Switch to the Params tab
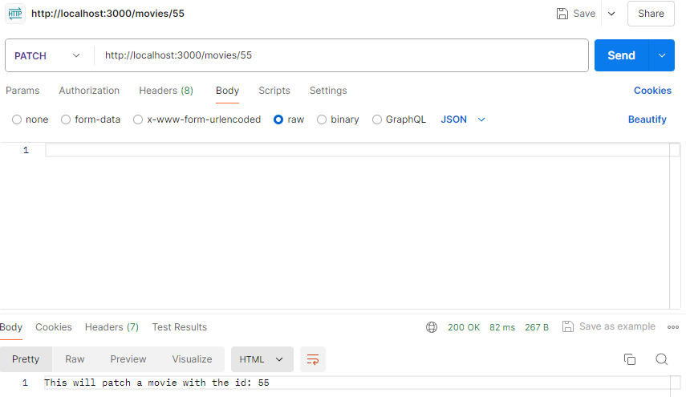This screenshot has width=686, height=397. click(x=22, y=91)
